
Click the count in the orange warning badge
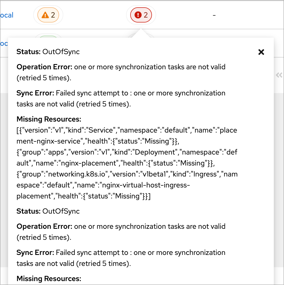click(x=53, y=15)
